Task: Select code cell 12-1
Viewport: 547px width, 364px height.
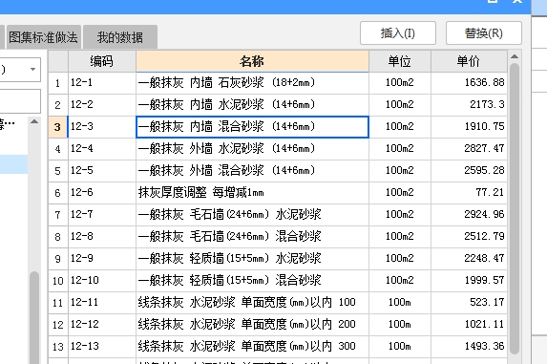Action: (x=102, y=83)
